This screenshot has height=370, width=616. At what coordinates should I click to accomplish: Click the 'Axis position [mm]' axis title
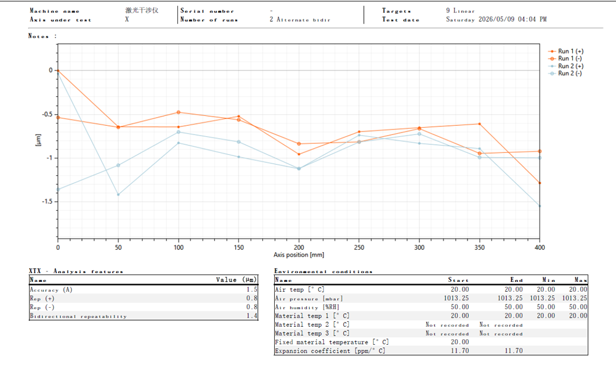click(299, 255)
